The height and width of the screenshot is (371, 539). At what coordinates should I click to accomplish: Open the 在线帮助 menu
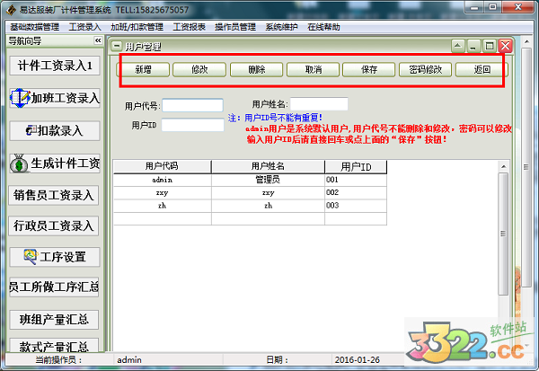(x=323, y=27)
